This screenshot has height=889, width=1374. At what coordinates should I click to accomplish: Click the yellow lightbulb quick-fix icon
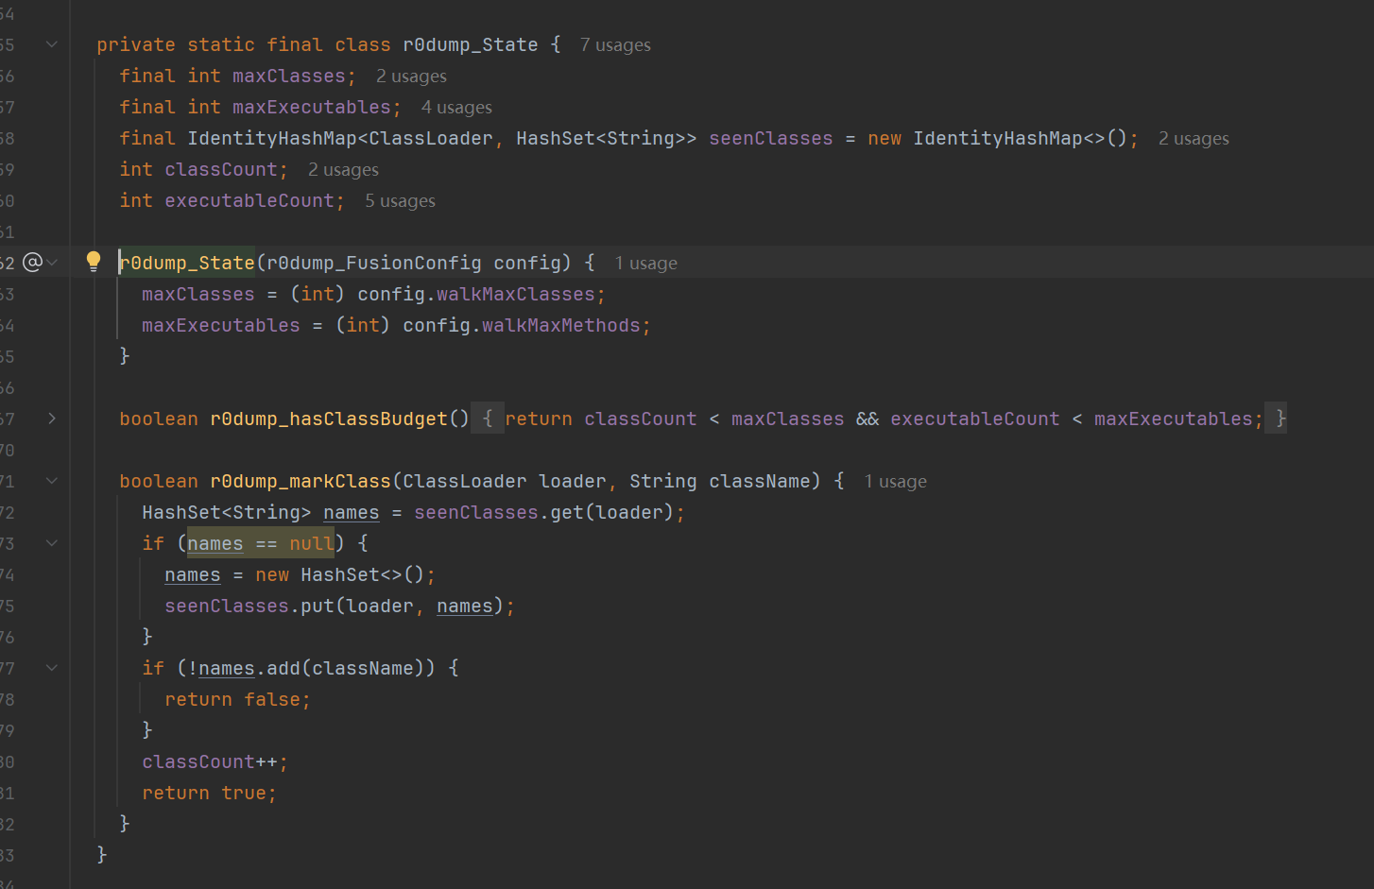click(94, 262)
